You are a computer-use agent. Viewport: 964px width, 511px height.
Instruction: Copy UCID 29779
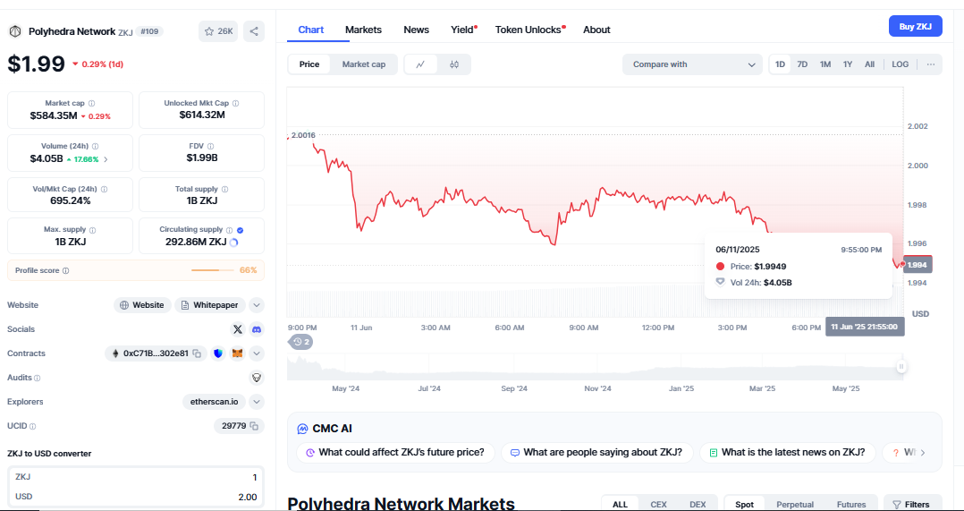tap(254, 425)
